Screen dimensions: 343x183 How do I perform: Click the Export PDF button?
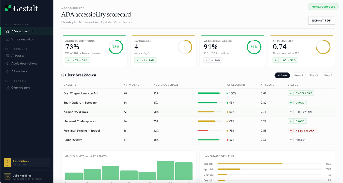[x=321, y=20]
